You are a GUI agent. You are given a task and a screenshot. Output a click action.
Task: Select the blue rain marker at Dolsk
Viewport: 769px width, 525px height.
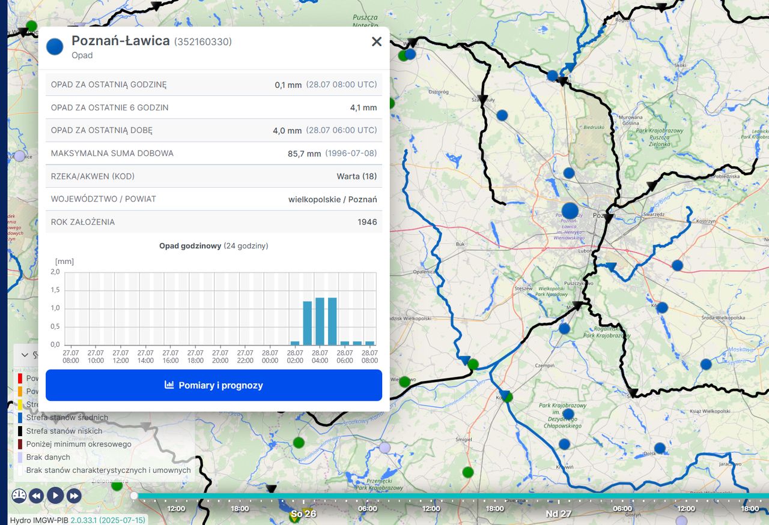[660, 448]
